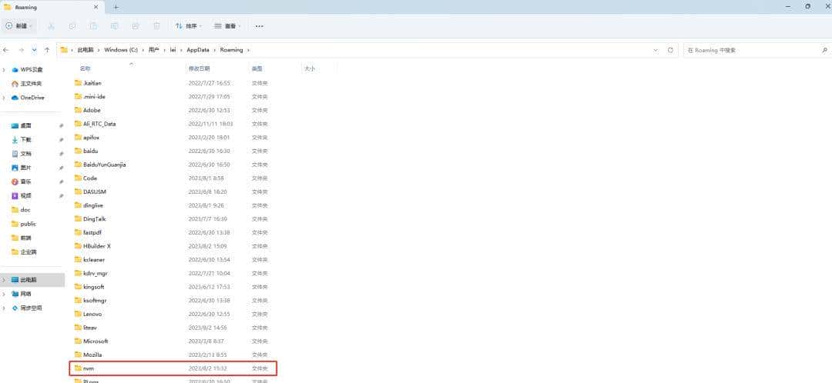Open WPS云盘 in the sidebar
The image size is (832, 383).
point(32,69)
